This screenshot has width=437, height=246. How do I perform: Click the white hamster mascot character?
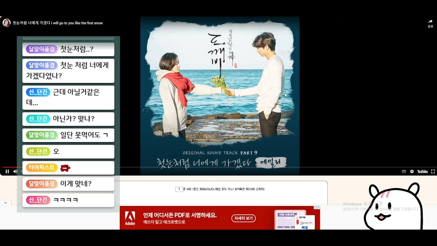393,206
